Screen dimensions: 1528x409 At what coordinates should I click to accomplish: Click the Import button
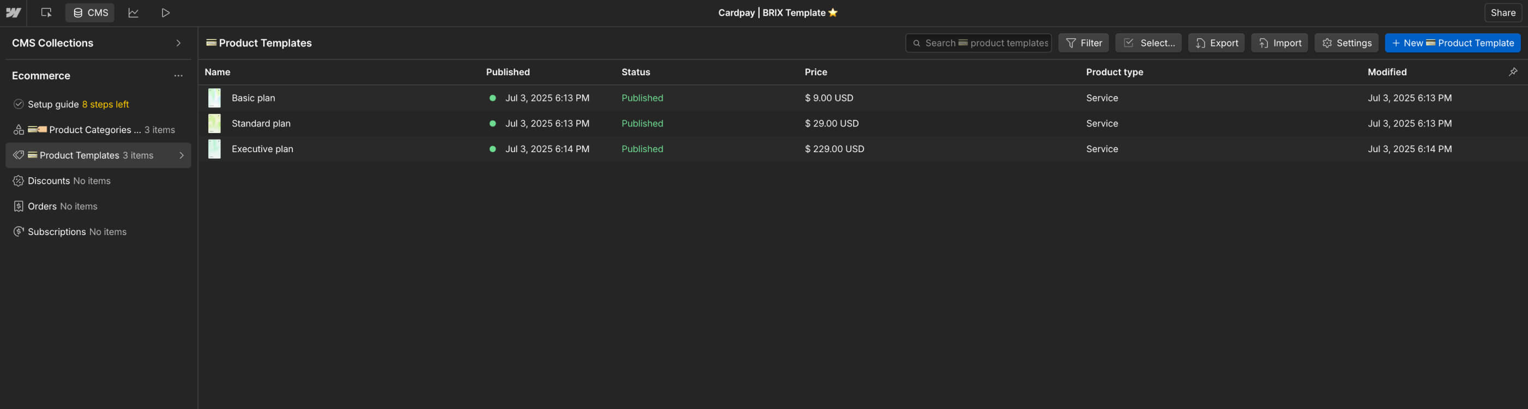(x=1279, y=43)
